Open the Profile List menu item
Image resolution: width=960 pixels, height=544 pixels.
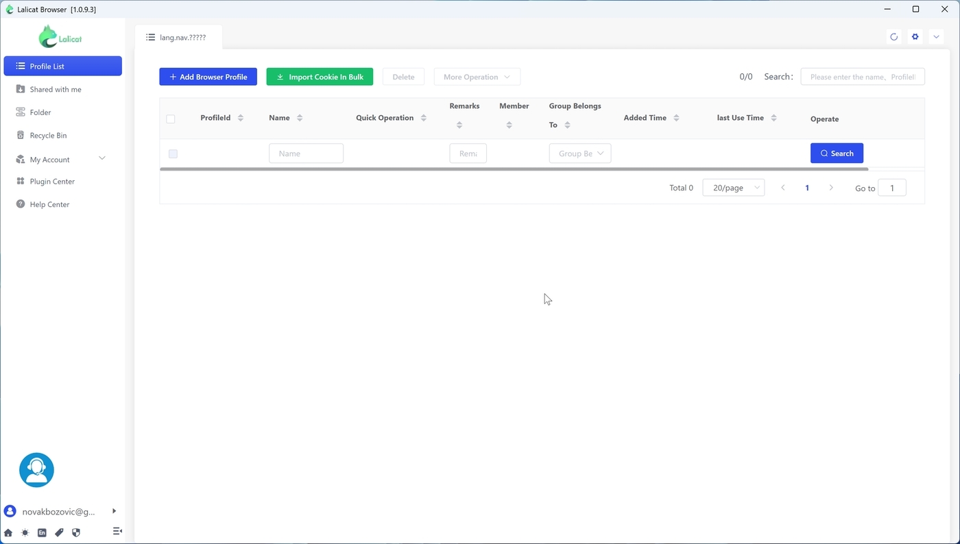click(63, 66)
